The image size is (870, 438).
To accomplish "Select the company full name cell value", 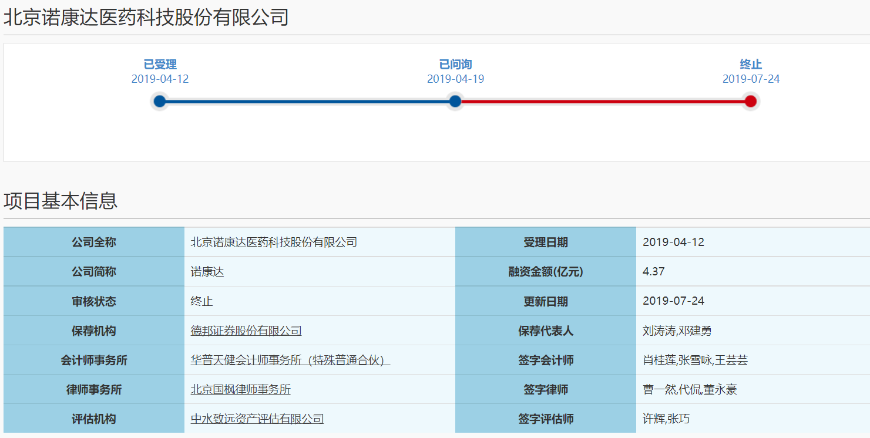I will pyautogui.click(x=274, y=242).
